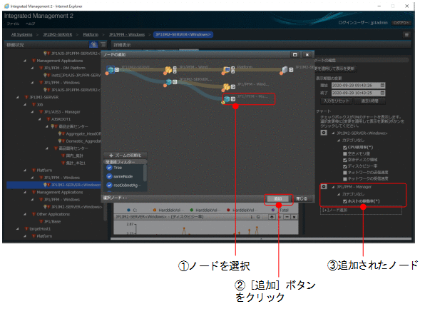The height and width of the screenshot is (309, 425).
Task: Click the highlighted JP1IM2-SERVER<Windows> breadcrumb
Action: (x=183, y=35)
